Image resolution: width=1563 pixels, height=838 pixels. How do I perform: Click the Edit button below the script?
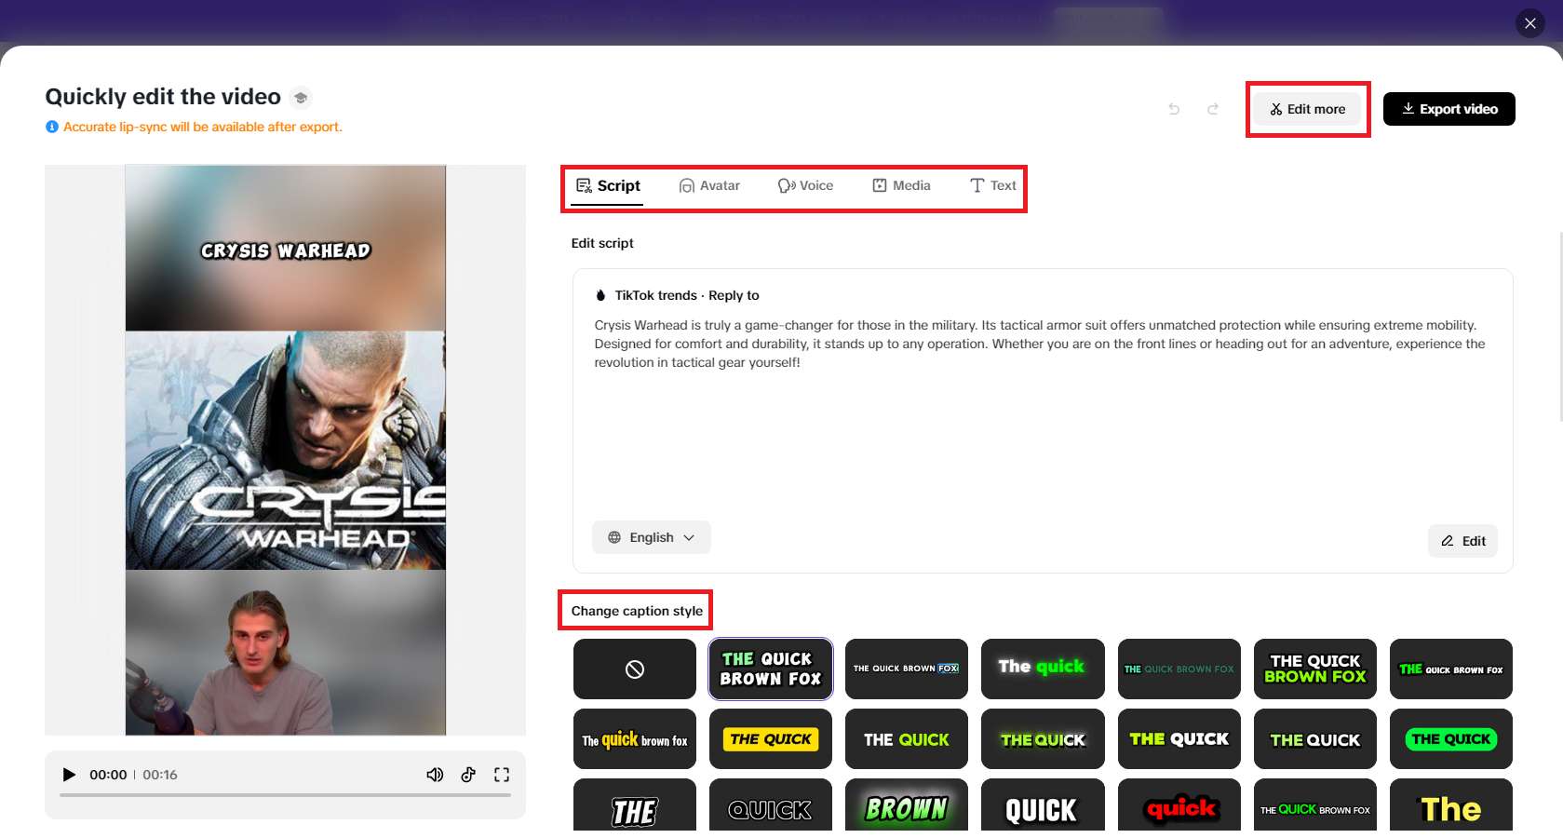click(1462, 540)
